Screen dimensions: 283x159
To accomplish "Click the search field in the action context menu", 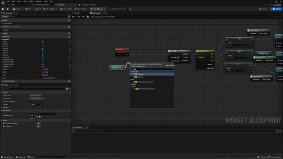I will click(152, 69).
